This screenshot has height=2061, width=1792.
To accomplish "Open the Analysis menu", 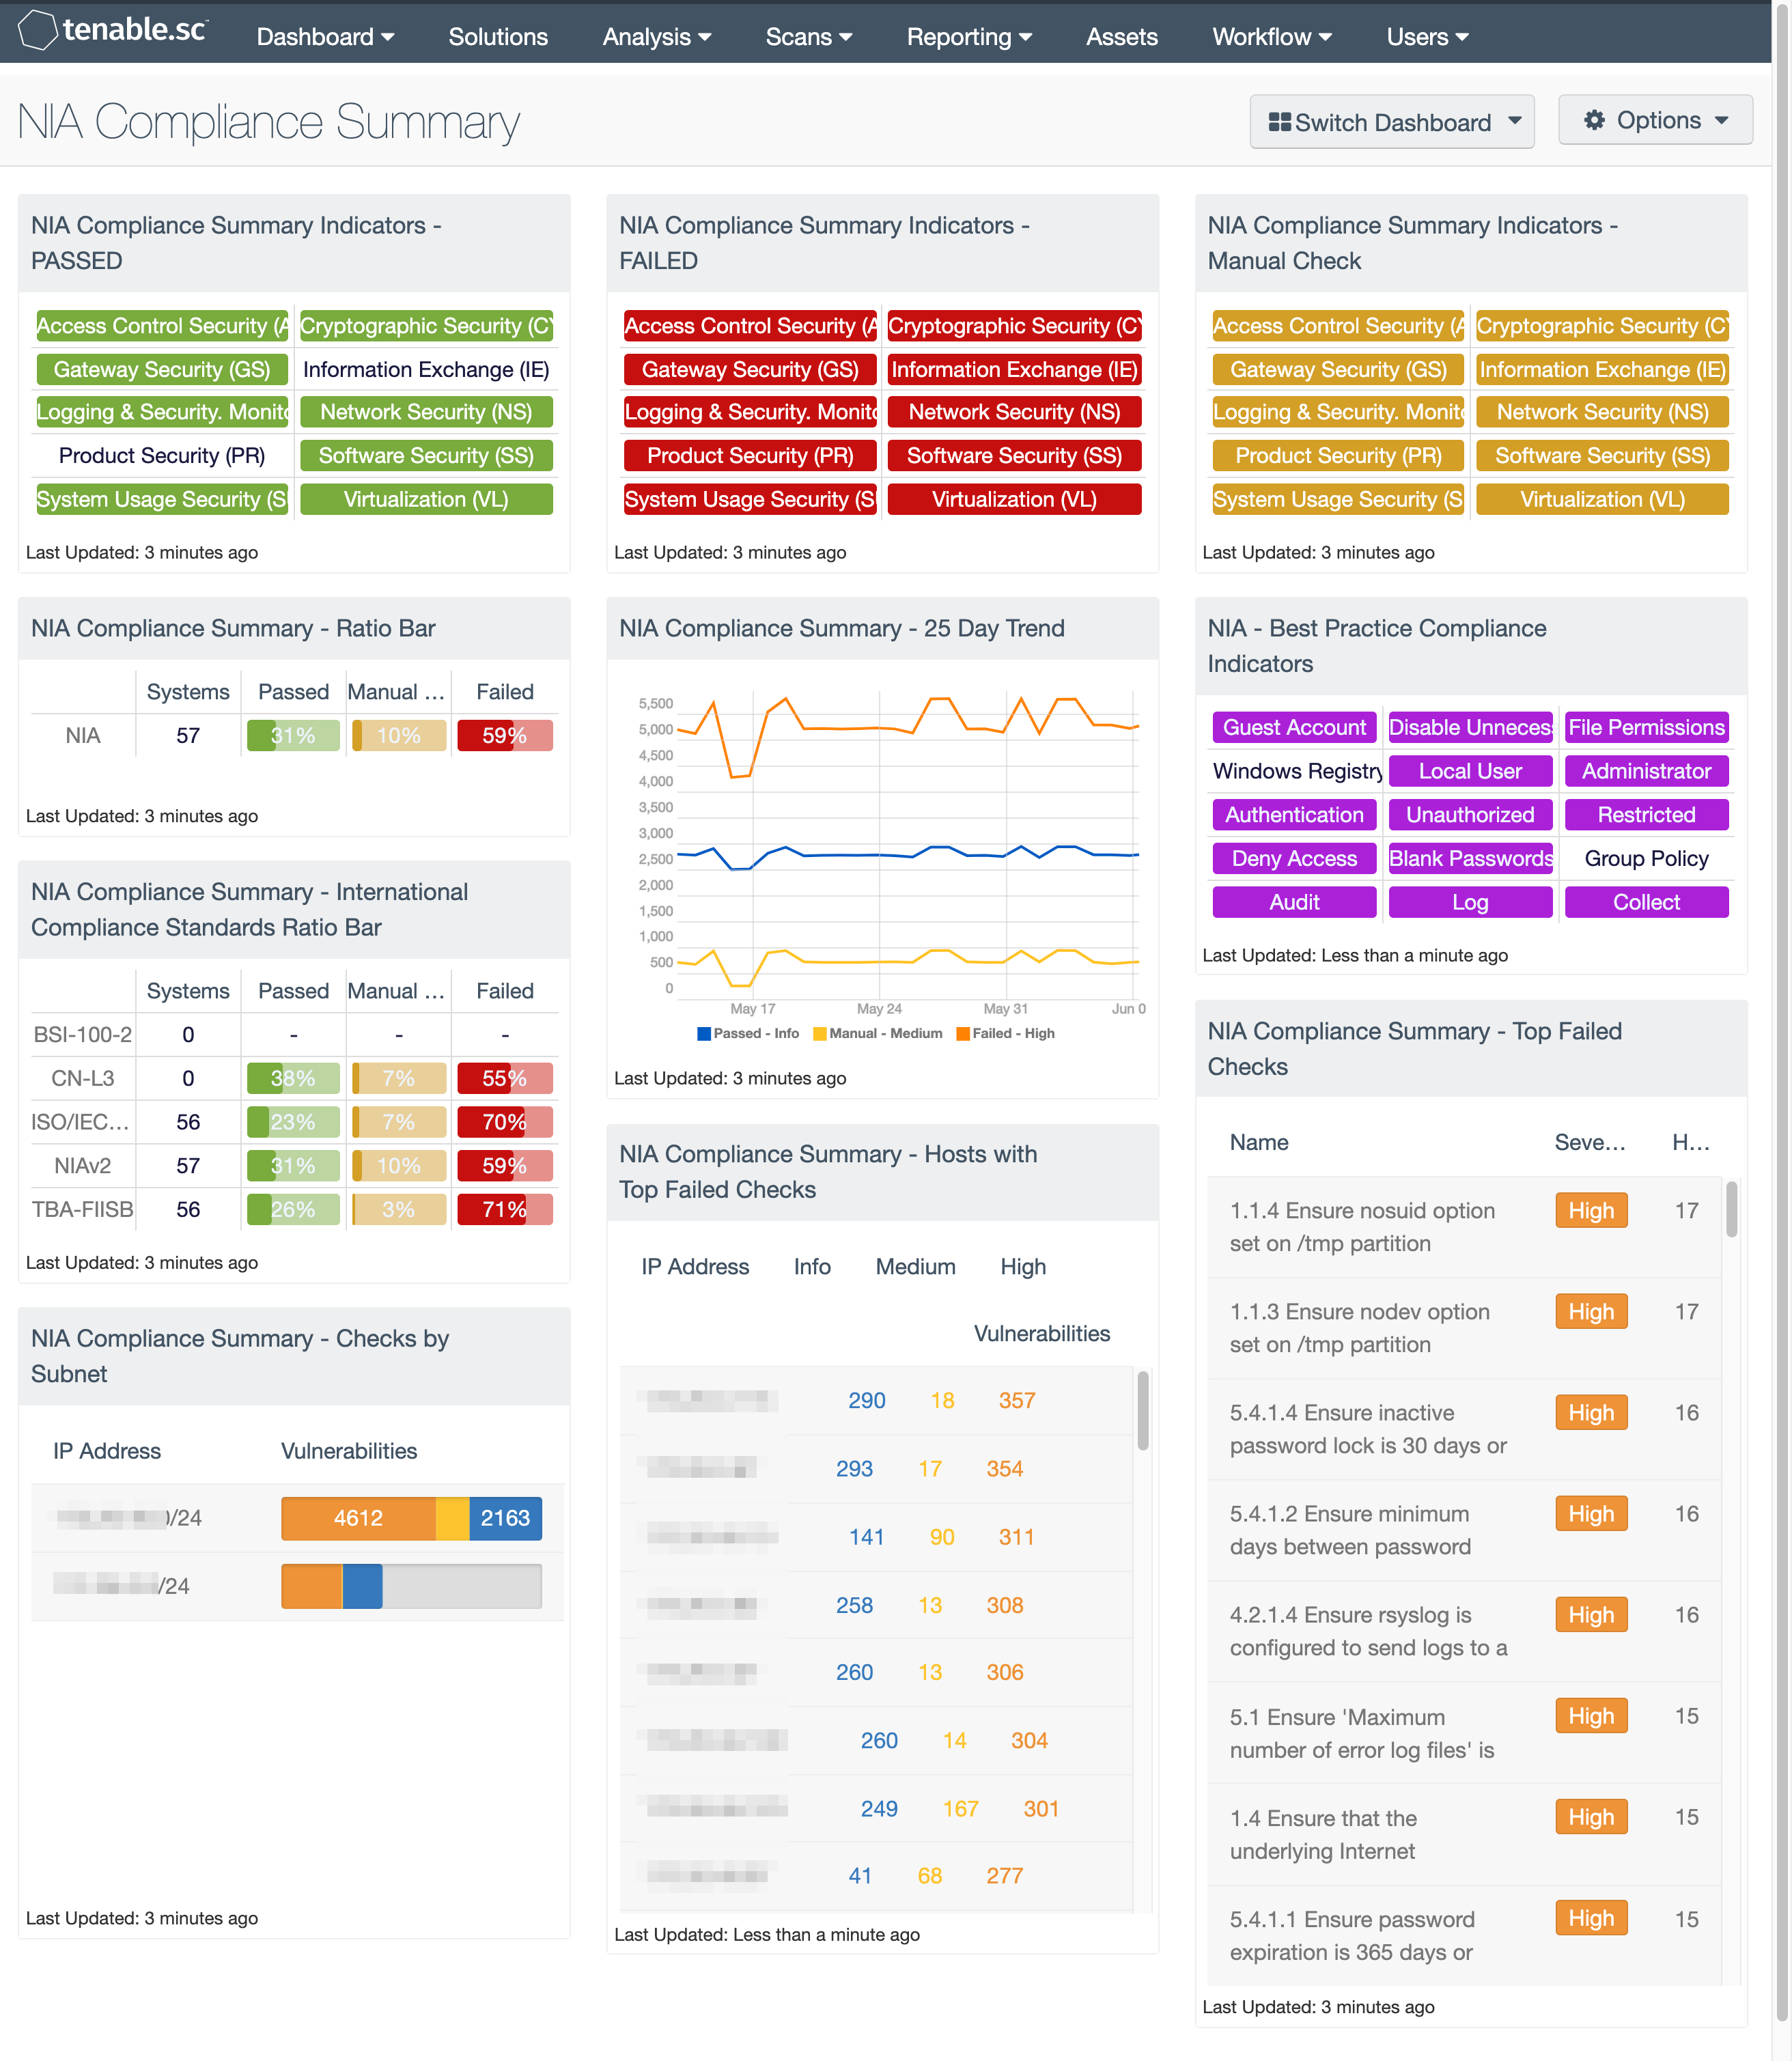I will pyautogui.click(x=656, y=37).
